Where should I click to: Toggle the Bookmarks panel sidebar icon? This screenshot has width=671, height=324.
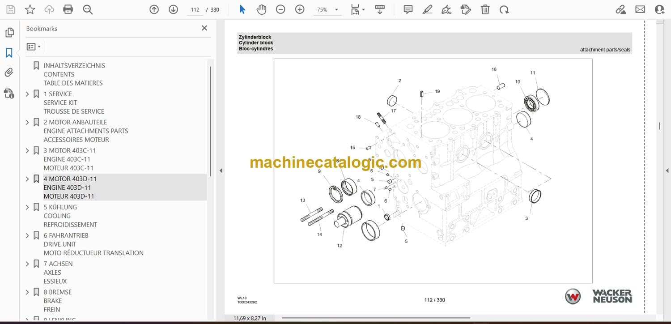coord(9,53)
